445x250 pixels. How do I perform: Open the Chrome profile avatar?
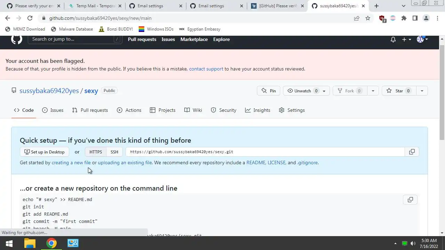(426, 18)
